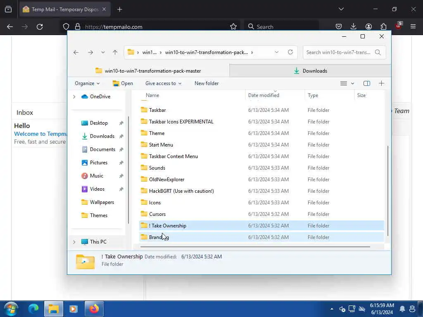Click the vertical scrollbar in file list
The image size is (423, 317).
pos(388,191)
